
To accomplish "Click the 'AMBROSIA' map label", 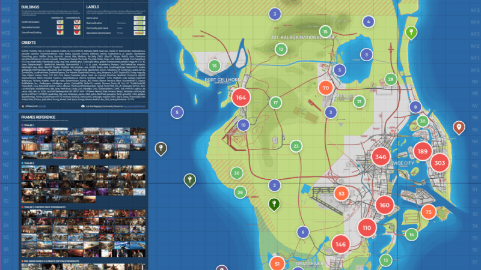I will pos(344,96).
